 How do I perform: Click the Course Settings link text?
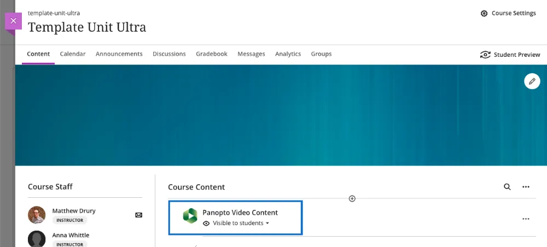[514, 13]
